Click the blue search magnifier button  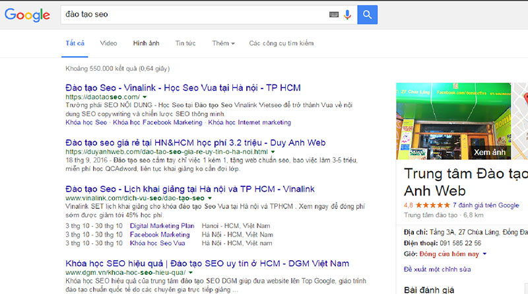point(368,15)
